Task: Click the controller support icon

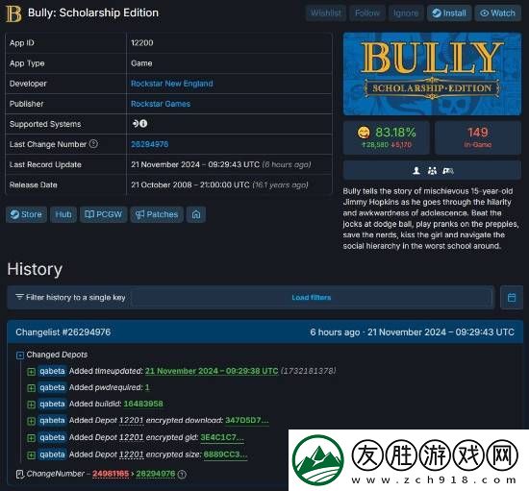Action: click(x=447, y=171)
